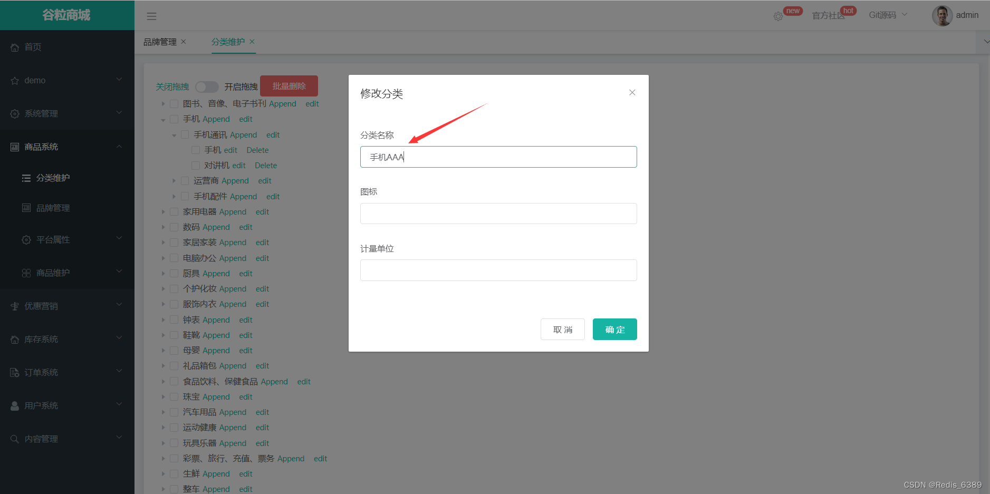The image size is (990, 494).
Task: Click the 批量删除 batch delete button
Action: click(289, 86)
